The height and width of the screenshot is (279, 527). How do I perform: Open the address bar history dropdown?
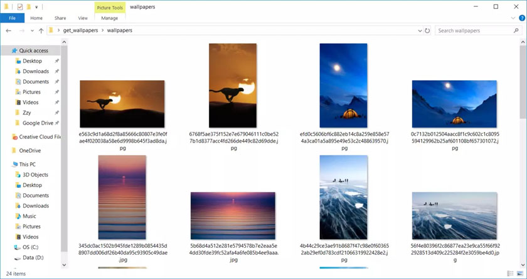[420, 31]
